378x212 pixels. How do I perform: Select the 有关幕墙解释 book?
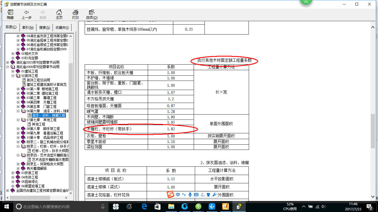[x=37, y=168]
